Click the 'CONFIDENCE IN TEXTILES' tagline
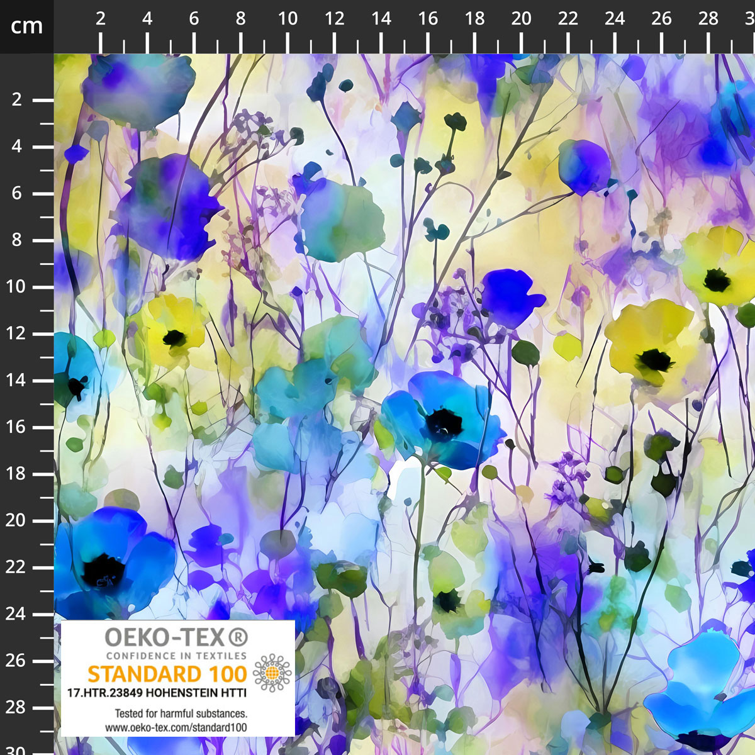755x755 pixels. coord(167,656)
